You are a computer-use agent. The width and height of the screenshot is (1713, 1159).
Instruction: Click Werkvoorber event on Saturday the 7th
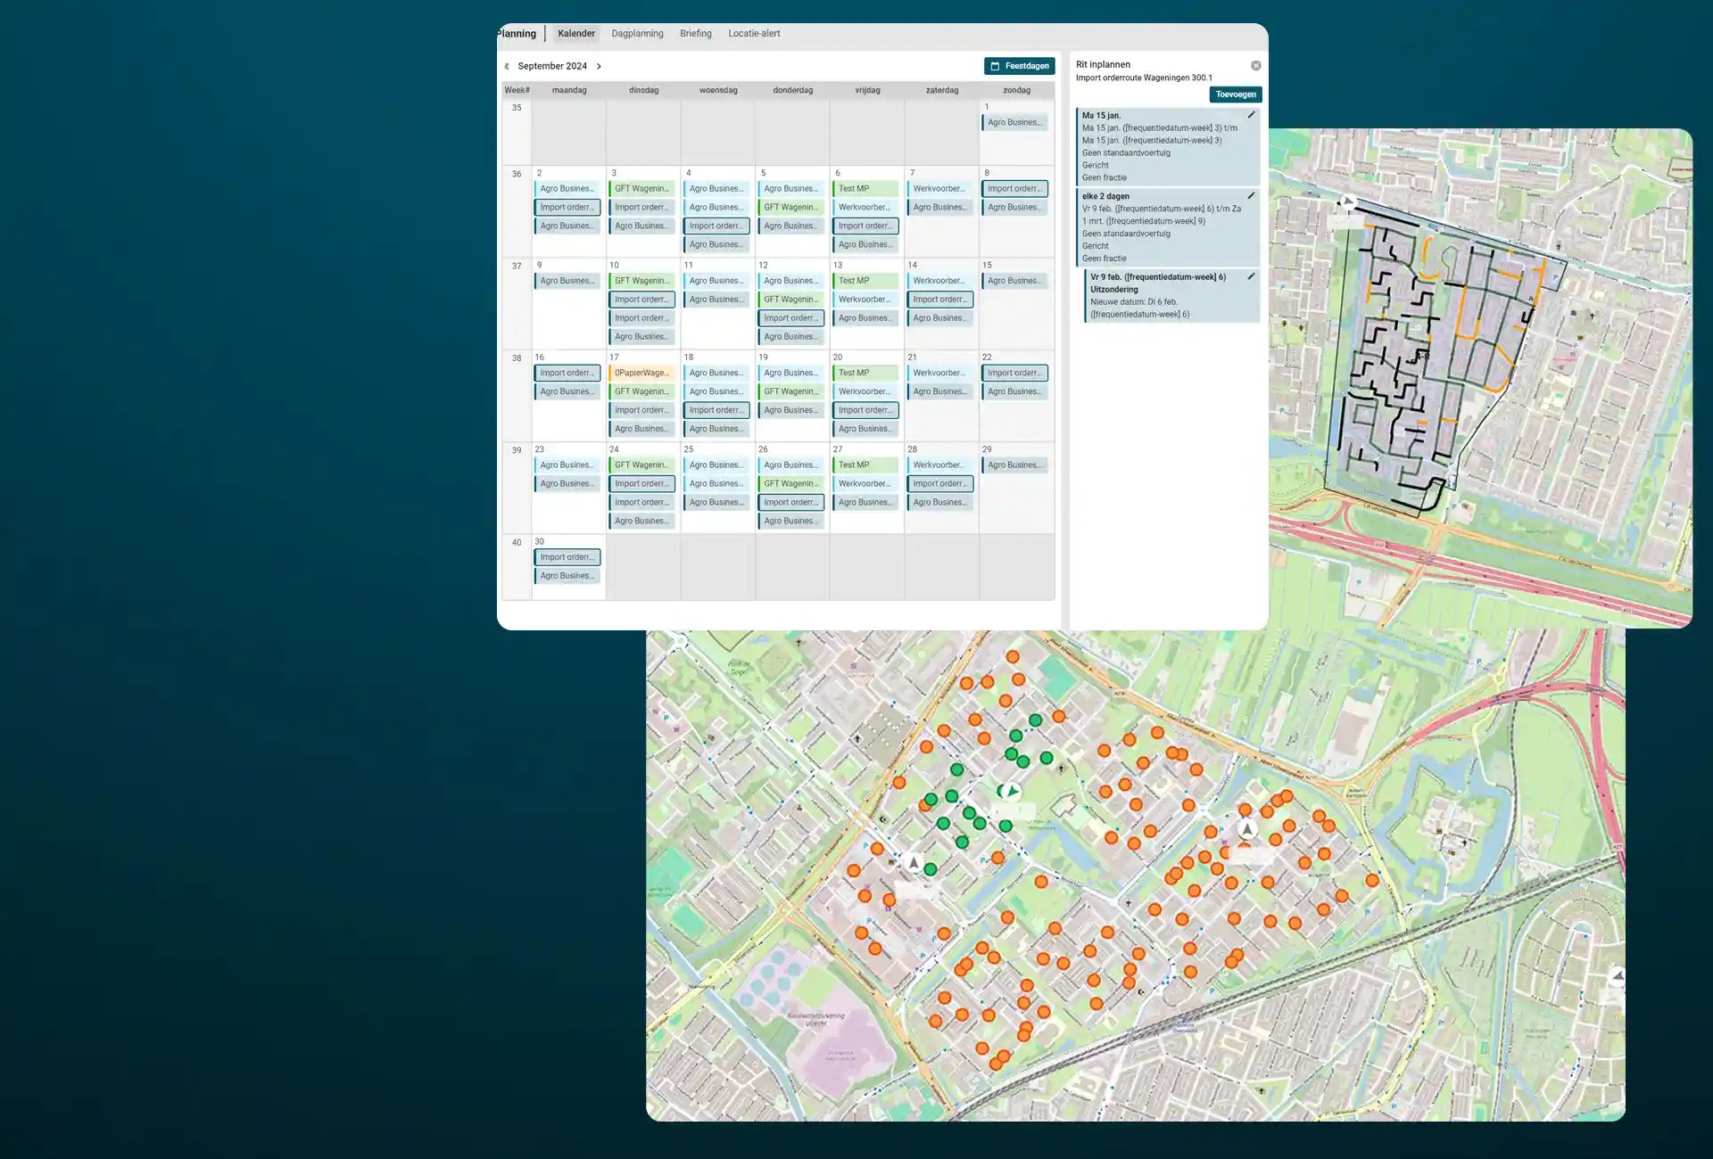(x=939, y=189)
